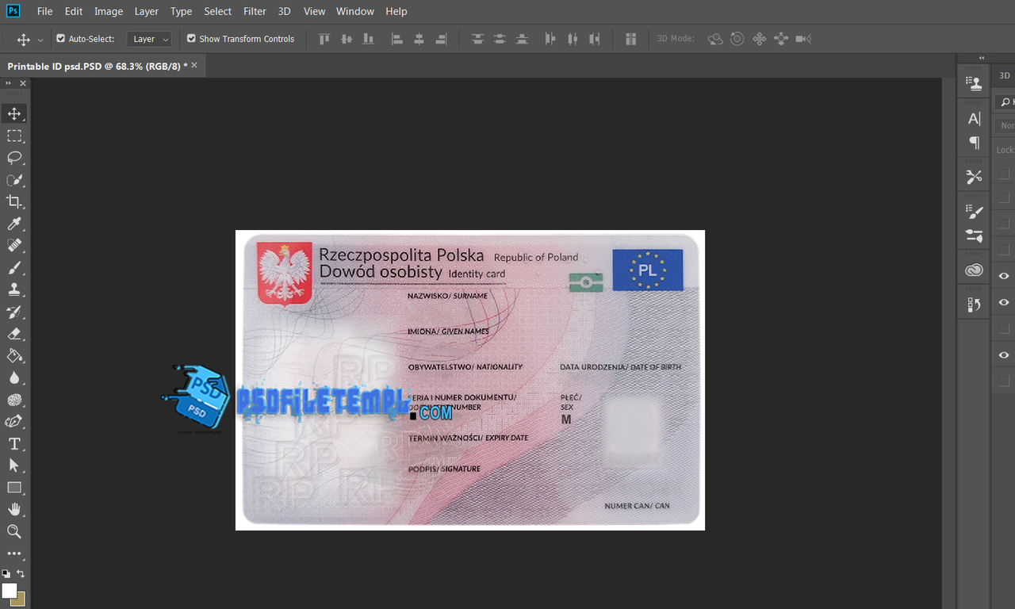The image size is (1015, 609).
Task: Open the History panel icon
Action: (x=975, y=304)
